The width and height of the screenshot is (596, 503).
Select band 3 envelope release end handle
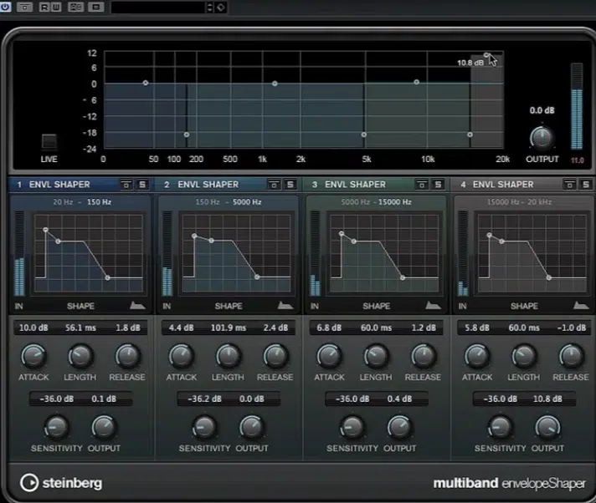(403, 277)
